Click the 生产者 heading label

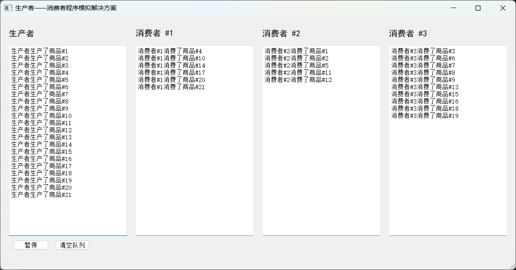click(x=22, y=33)
